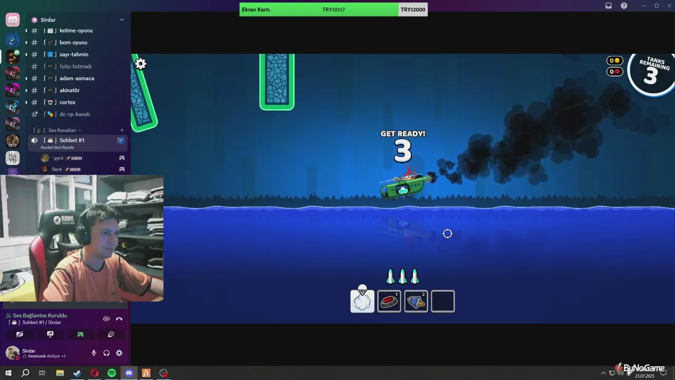Toggle noise suppression waveform icon

(x=107, y=319)
